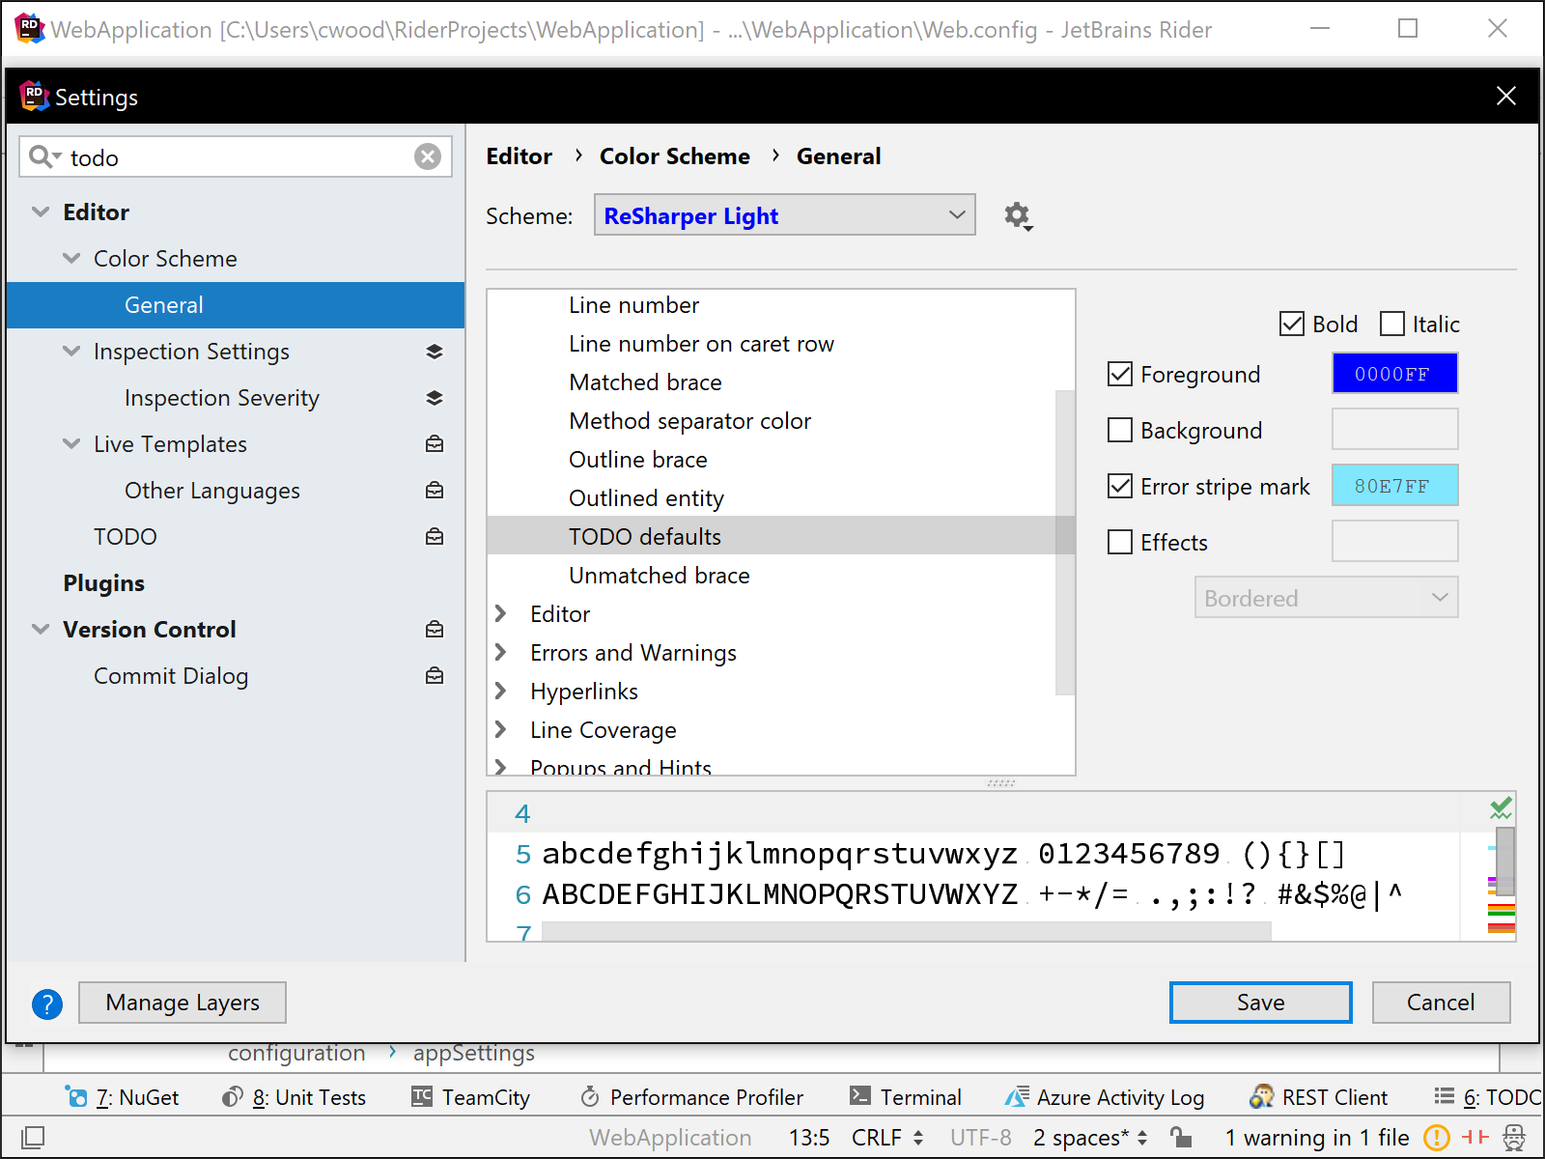Expand the Line Coverage group
This screenshot has height=1159, width=1545.
[500, 729]
